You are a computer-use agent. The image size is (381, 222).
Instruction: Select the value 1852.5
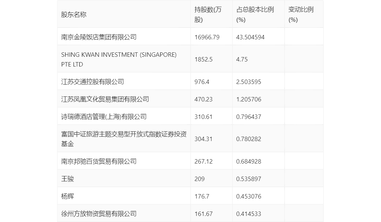click(x=203, y=59)
